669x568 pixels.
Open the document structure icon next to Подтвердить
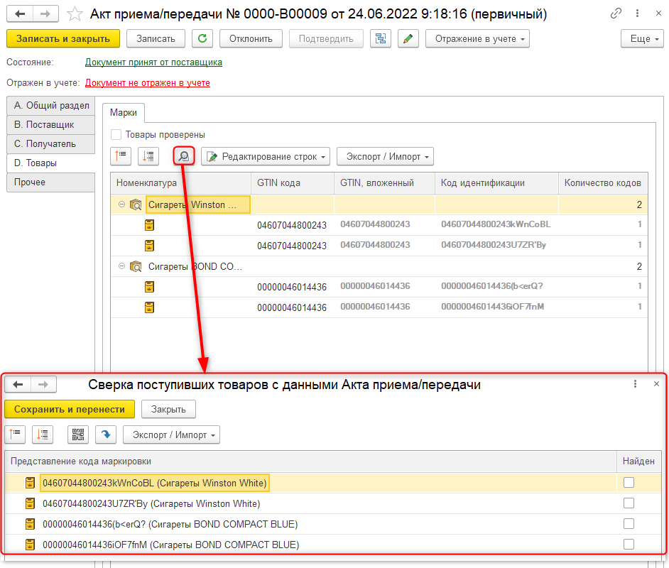[381, 39]
